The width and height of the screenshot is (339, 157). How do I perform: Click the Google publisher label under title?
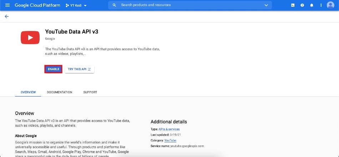point(50,39)
